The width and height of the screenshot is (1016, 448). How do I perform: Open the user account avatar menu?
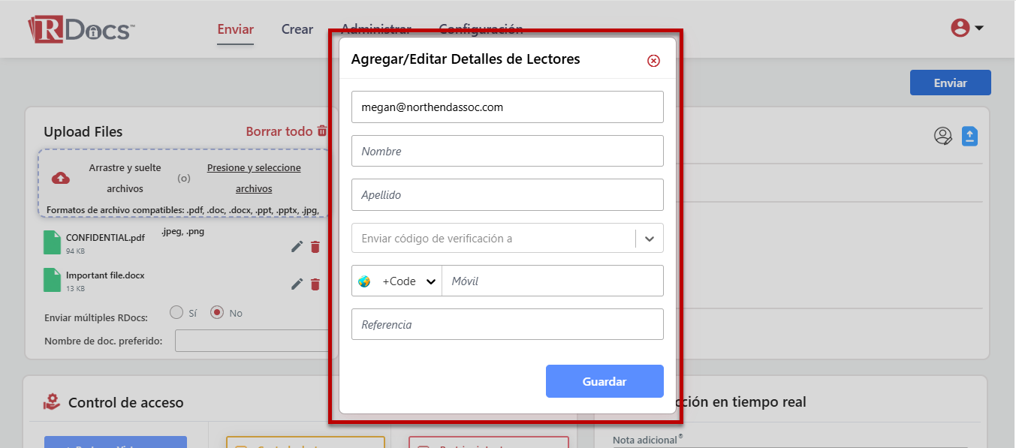pyautogui.click(x=967, y=29)
